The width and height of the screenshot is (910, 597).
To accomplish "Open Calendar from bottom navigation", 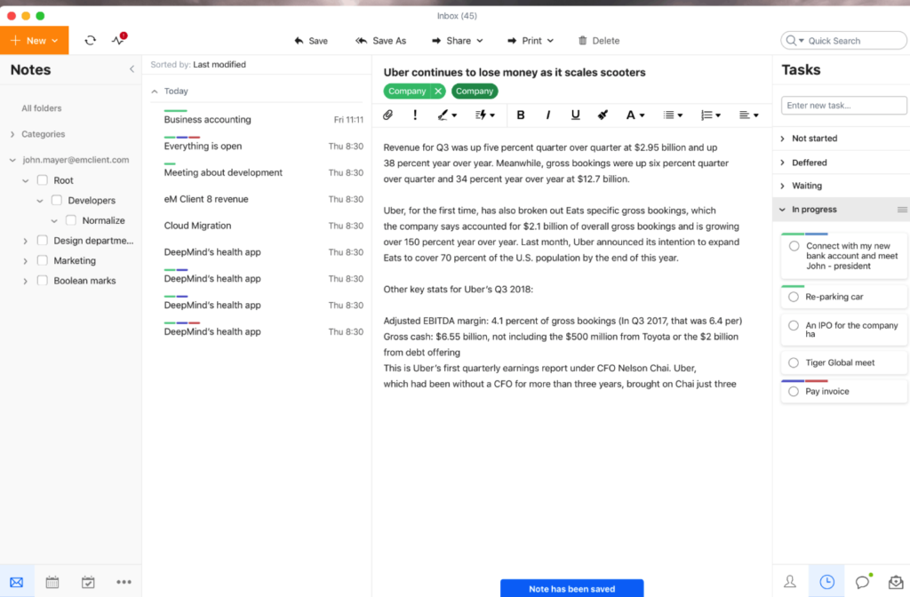I will point(52,582).
